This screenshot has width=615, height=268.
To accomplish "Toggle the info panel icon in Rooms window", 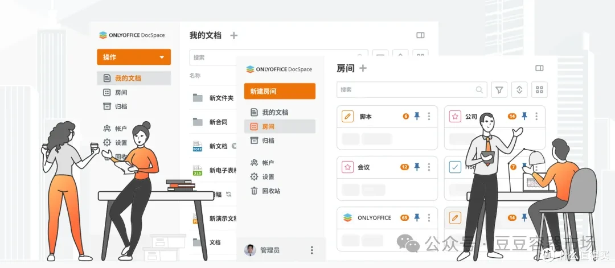I will (539, 68).
